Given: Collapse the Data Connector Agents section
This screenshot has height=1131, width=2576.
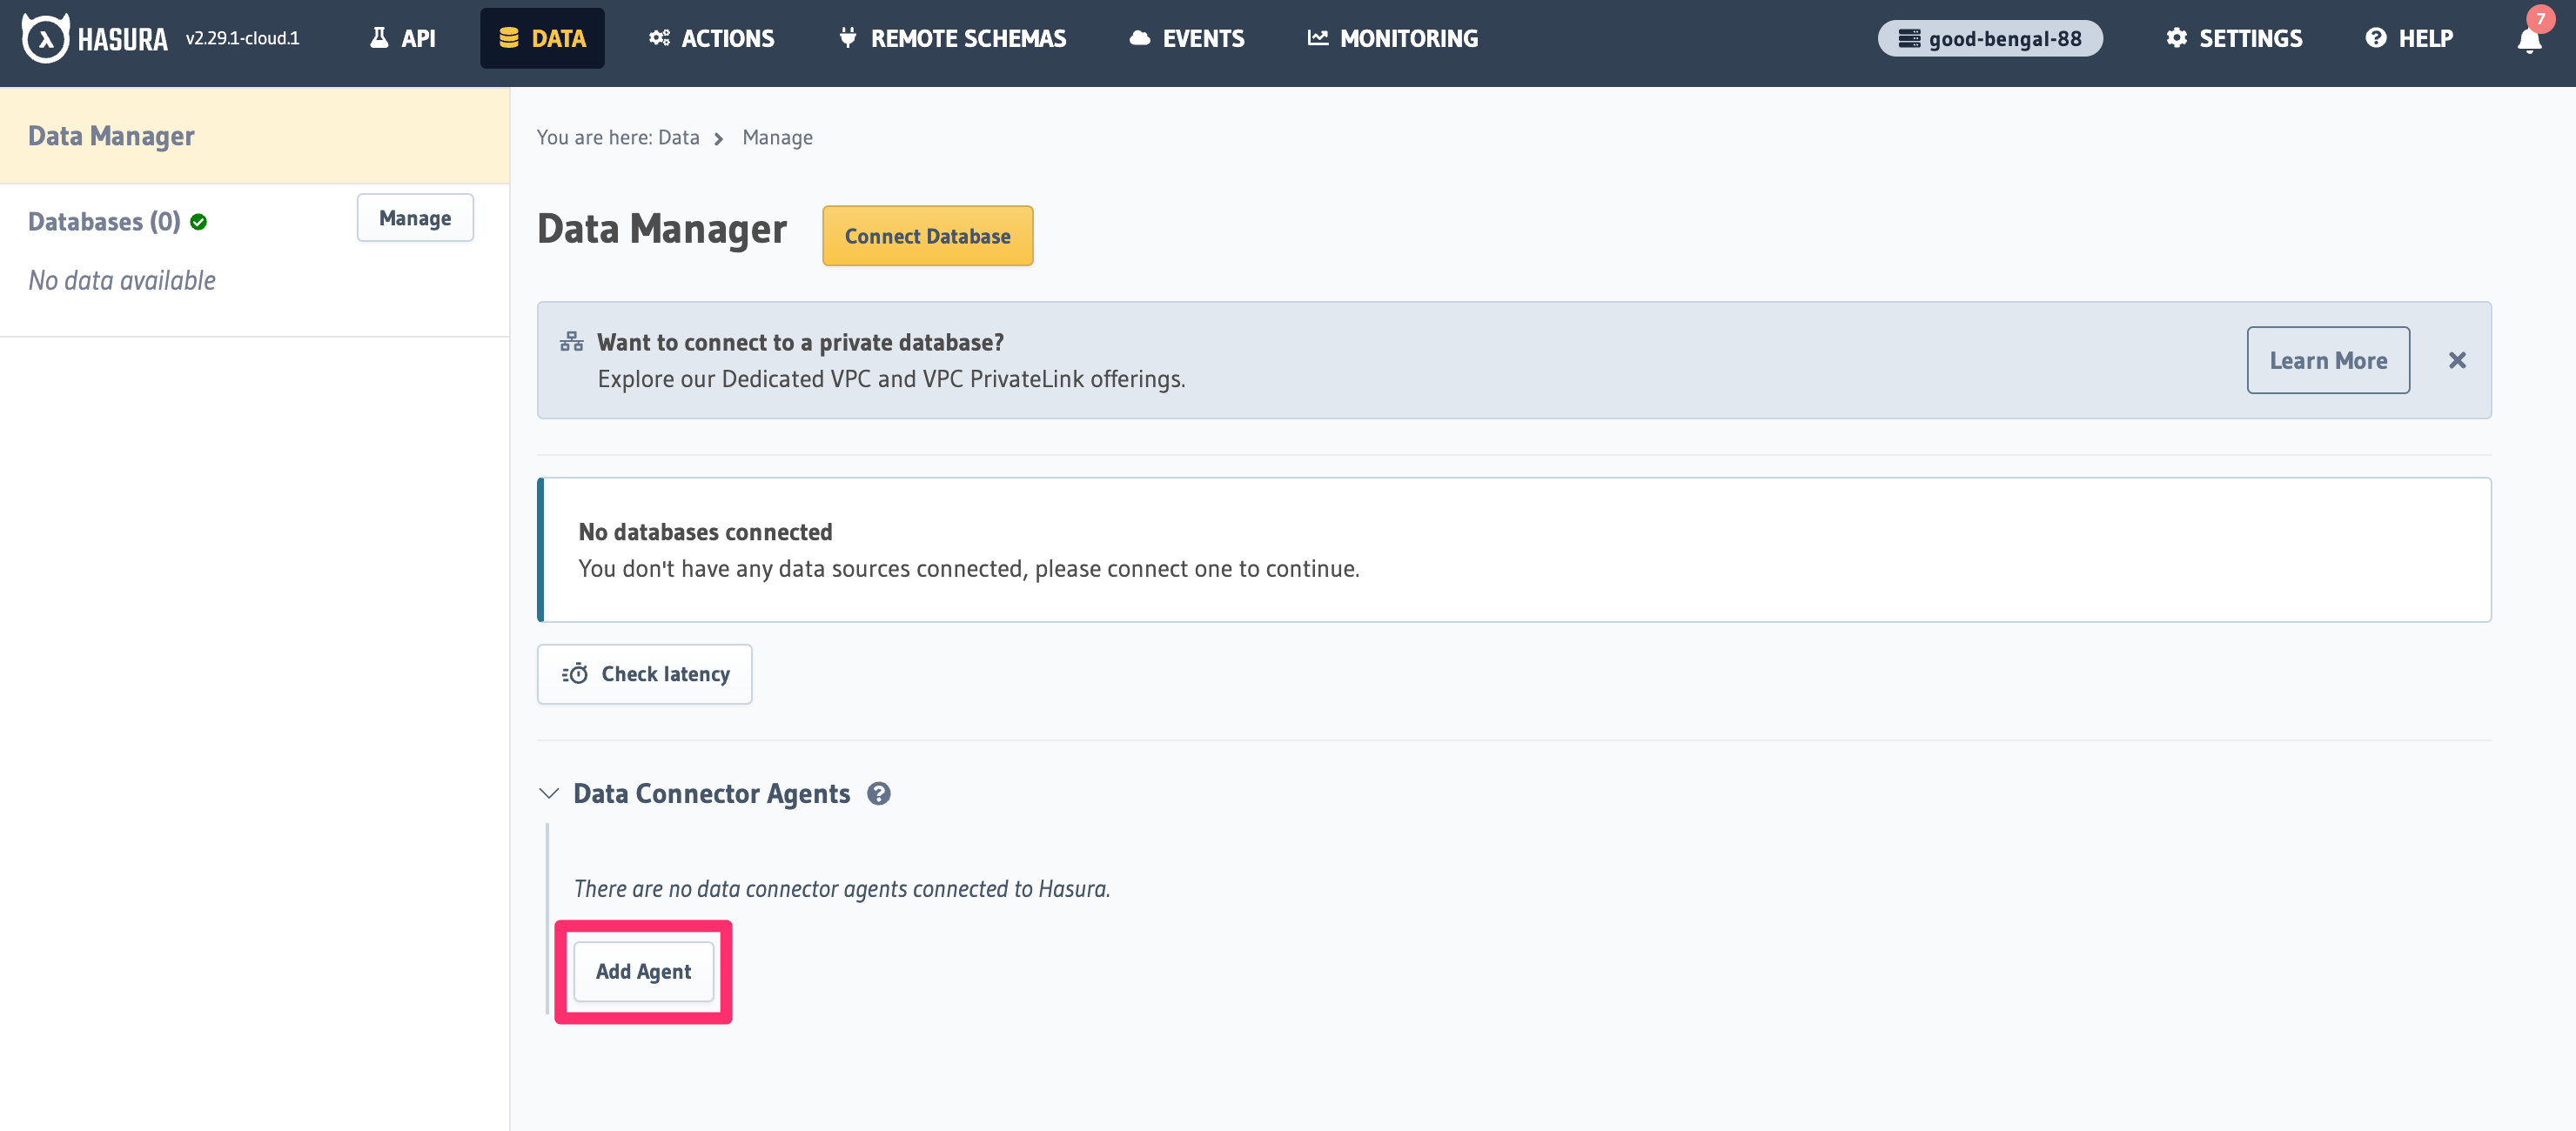Looking at the screenshot, I should pos(548,793).
